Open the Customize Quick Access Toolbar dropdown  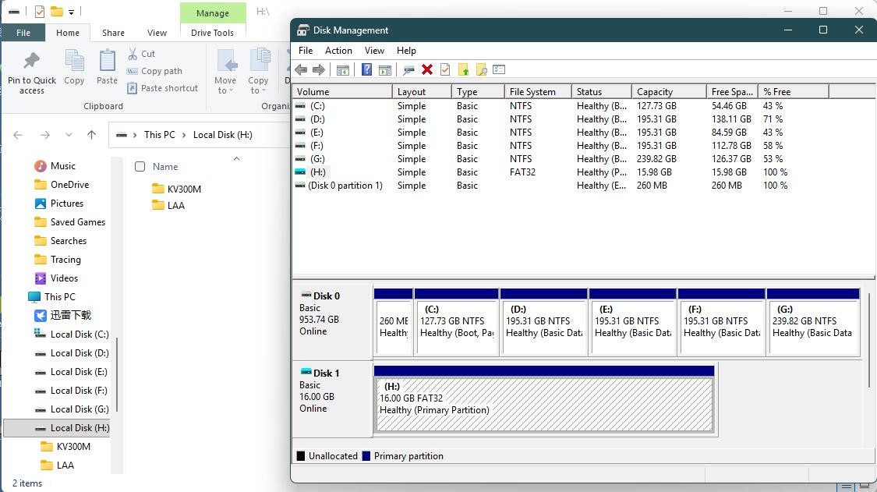[x=71, y=12]
